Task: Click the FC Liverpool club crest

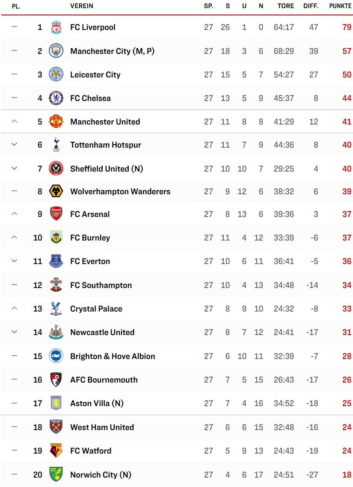Action: [56, 27]
